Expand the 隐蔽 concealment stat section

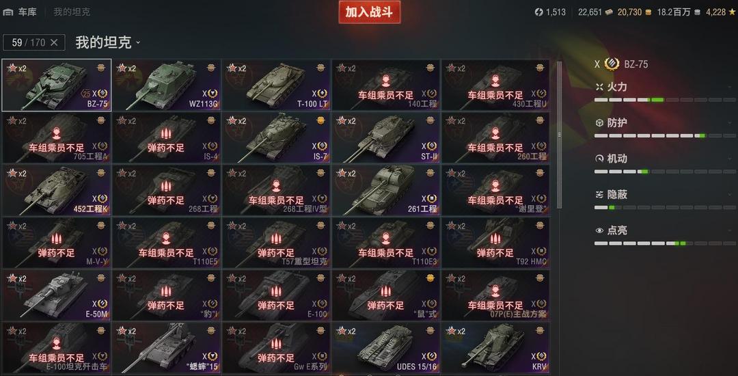click(x=664, y=194)
